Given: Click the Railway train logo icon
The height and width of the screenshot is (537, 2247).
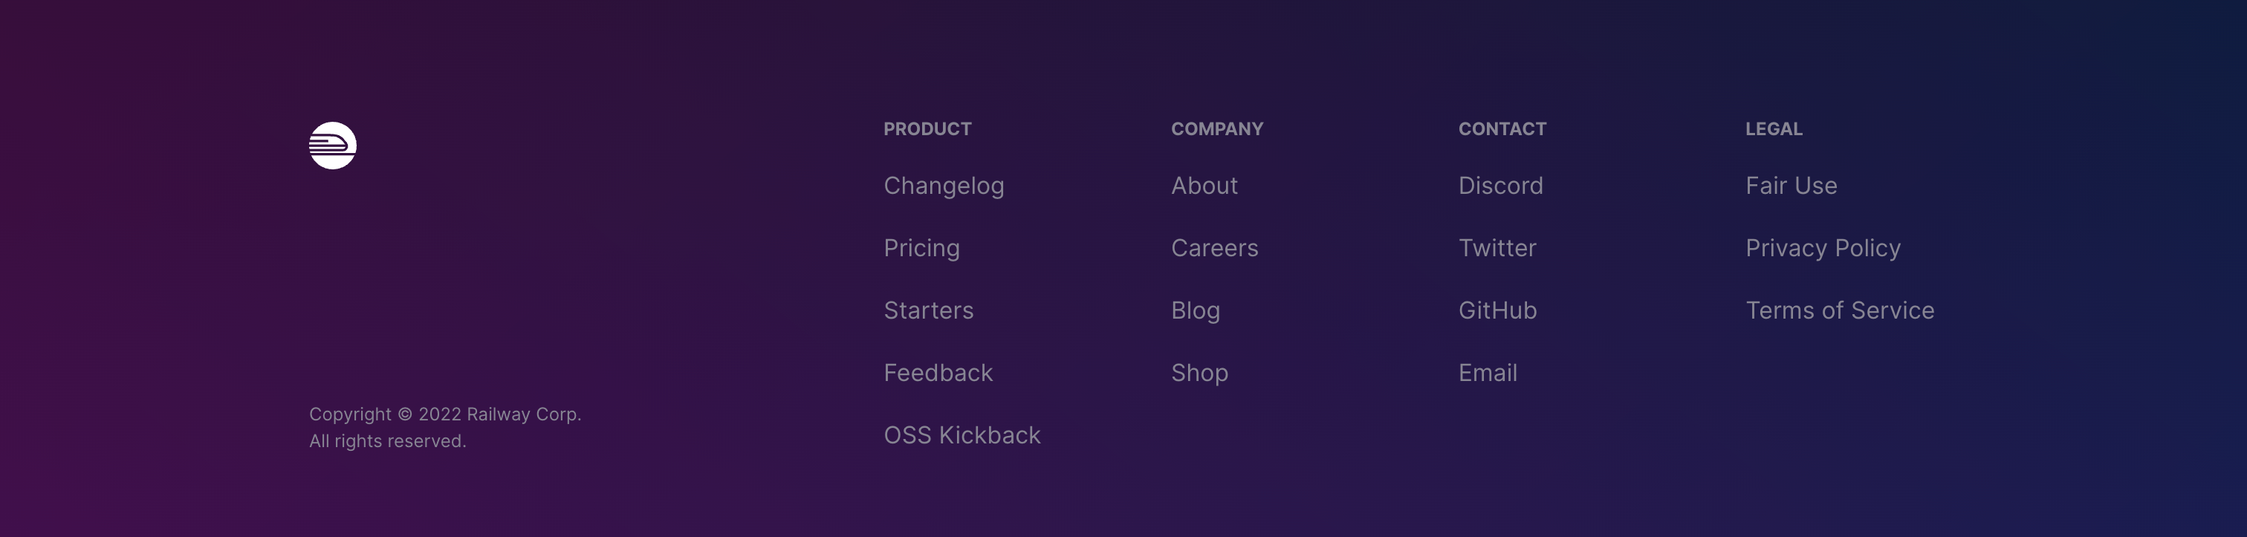Looking at the screenshot, I should pyautogui.click(x=332, y=146).
